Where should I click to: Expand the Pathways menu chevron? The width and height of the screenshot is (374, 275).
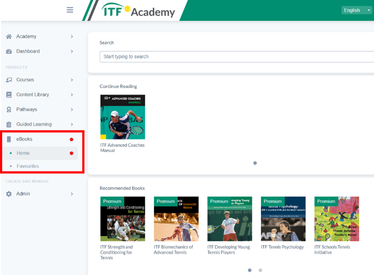(x=72, y=110)
